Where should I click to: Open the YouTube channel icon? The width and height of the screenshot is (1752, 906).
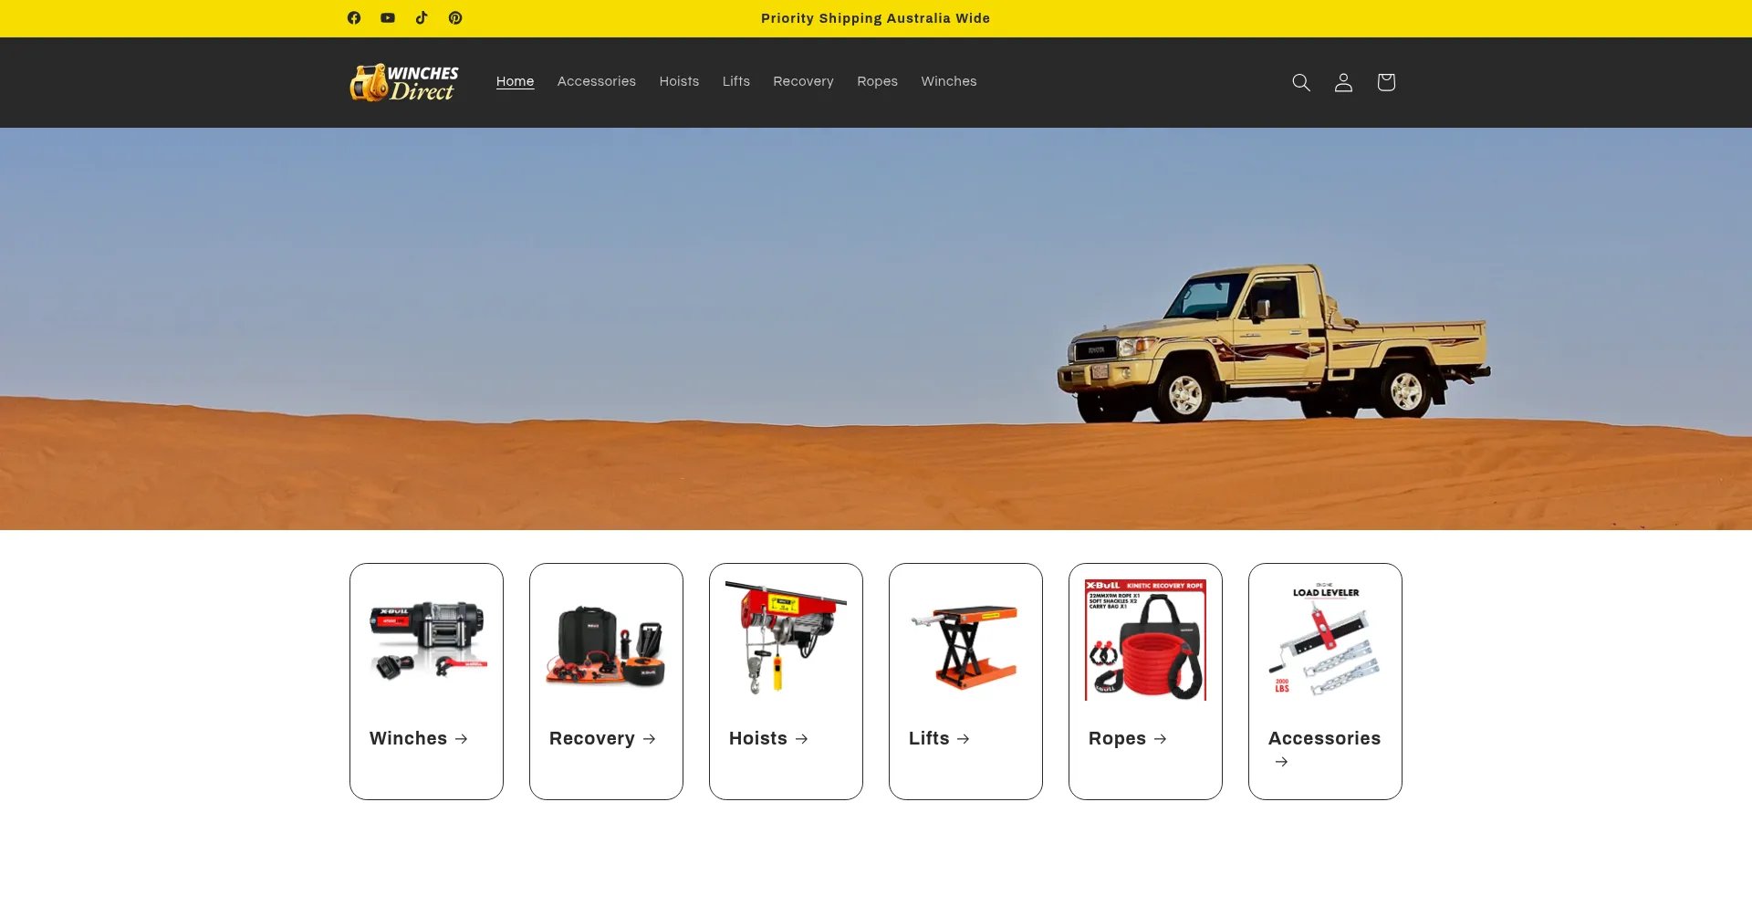[x=388, y=18]
